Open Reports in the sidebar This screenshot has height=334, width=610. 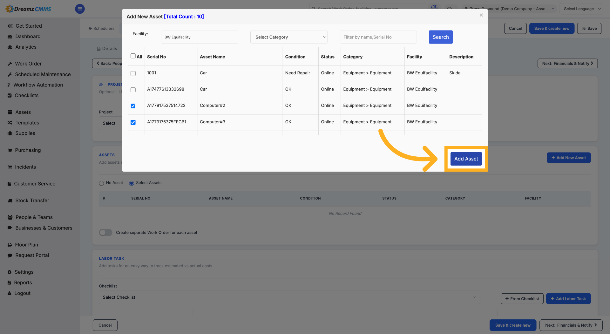20,283
